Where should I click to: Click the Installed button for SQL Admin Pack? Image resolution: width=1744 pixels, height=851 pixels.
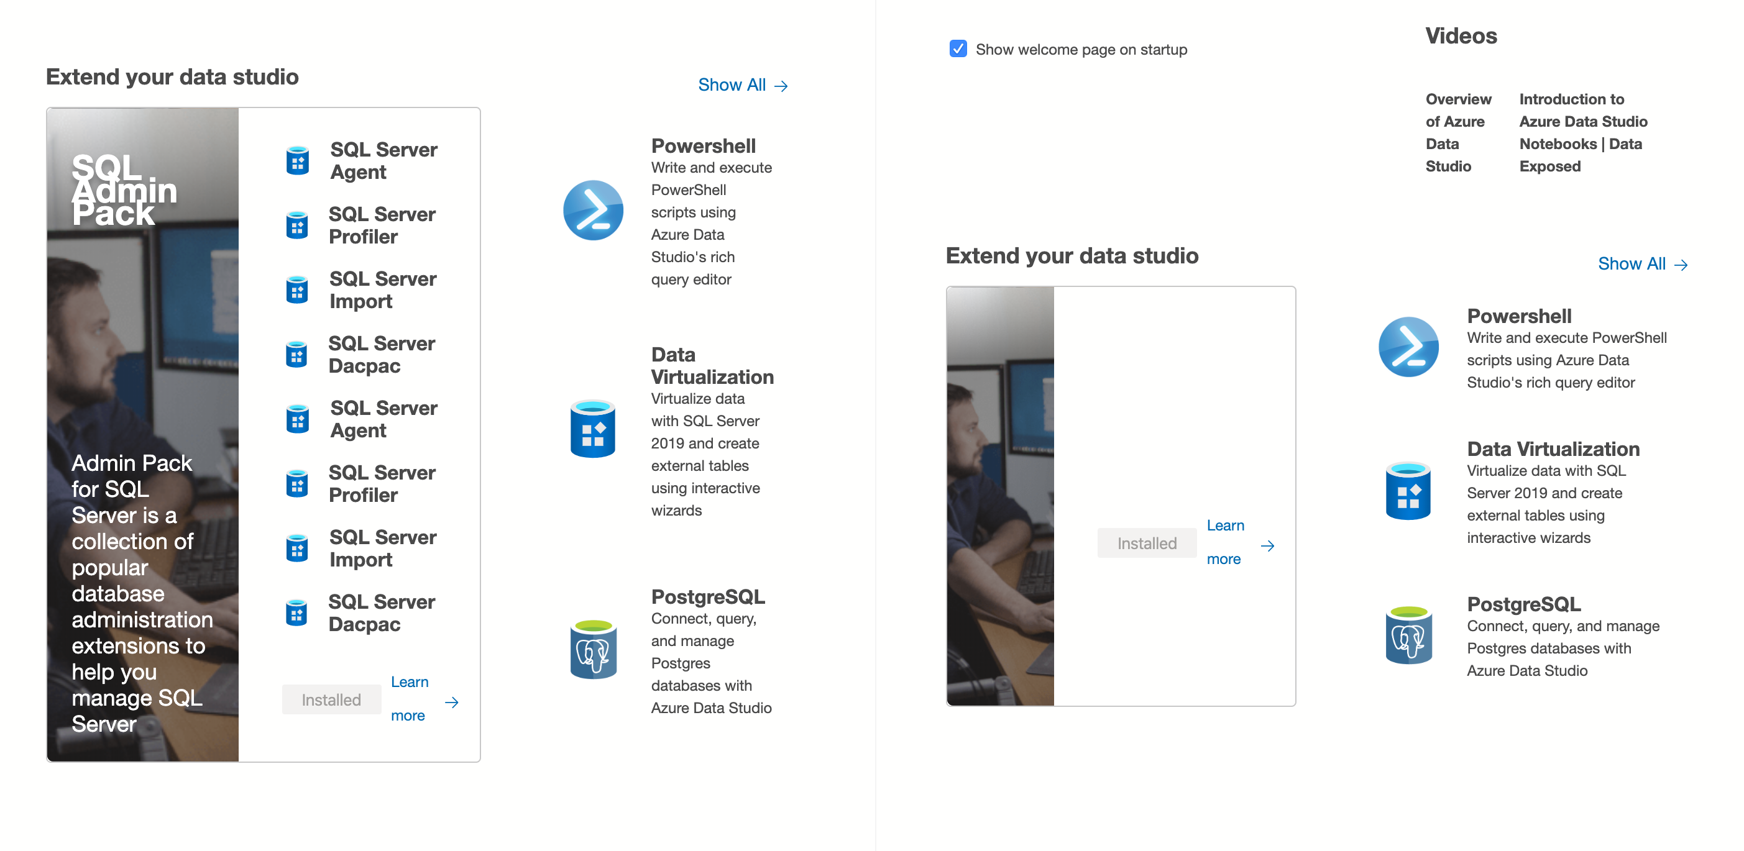tap(331, 699)
